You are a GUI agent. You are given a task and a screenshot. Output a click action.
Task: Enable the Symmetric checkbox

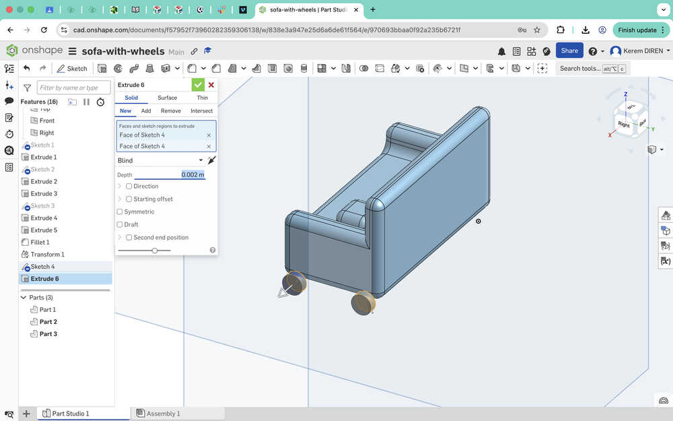[120, 212]
